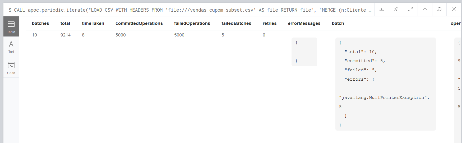Select the committedOperations value 5000

click(x=121, y=35)
